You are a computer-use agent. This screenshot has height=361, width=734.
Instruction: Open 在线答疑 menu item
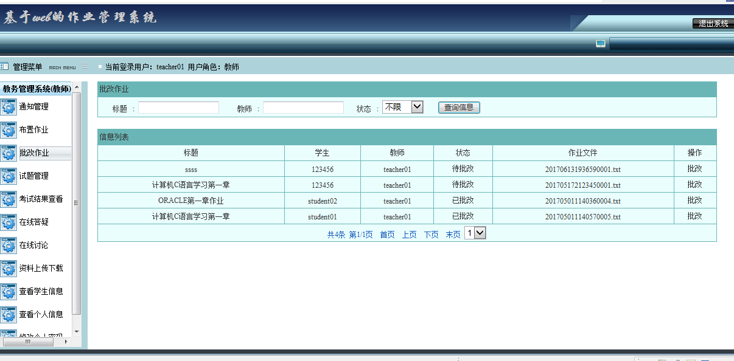(x=33, y=222)
